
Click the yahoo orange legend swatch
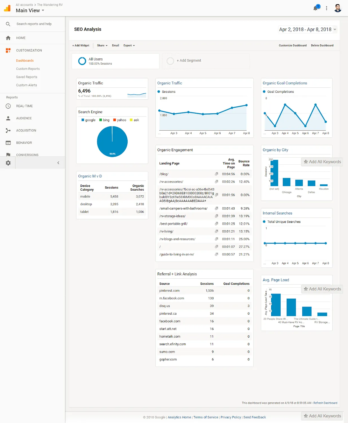click(115, 120)
